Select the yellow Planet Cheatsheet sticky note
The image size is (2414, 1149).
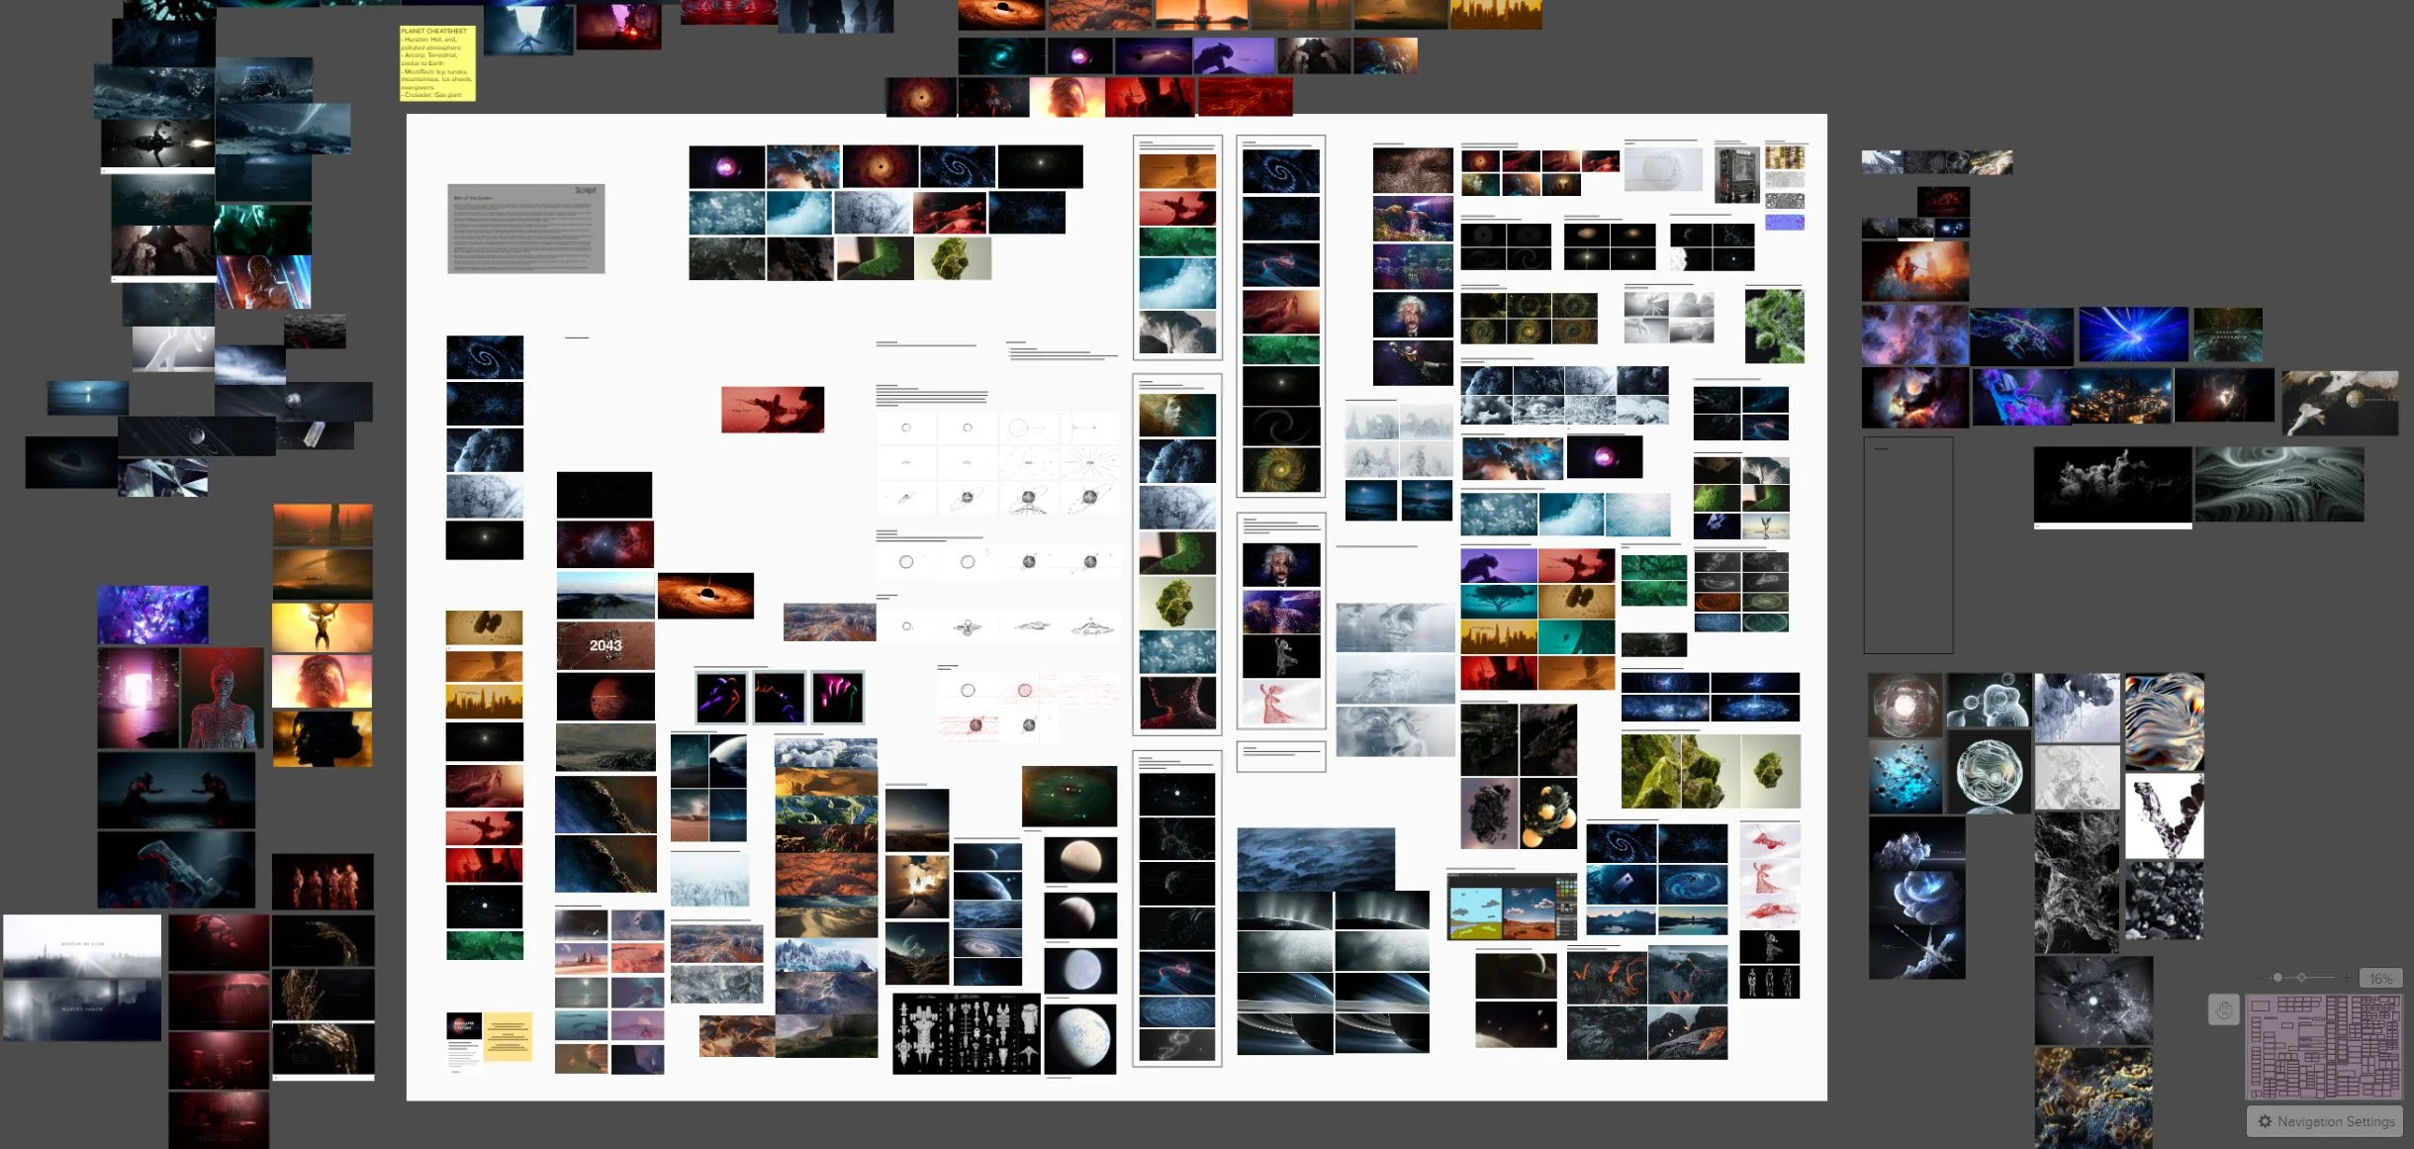coord(437,62)
